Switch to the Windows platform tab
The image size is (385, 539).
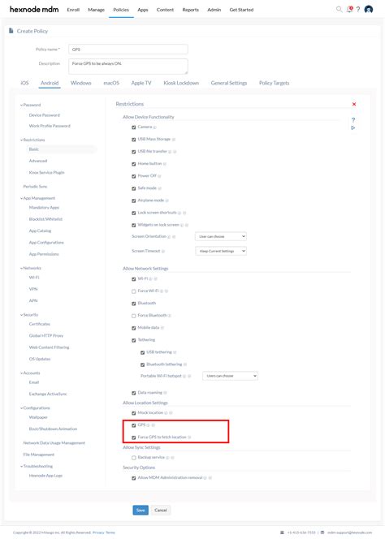coord(81,83)
